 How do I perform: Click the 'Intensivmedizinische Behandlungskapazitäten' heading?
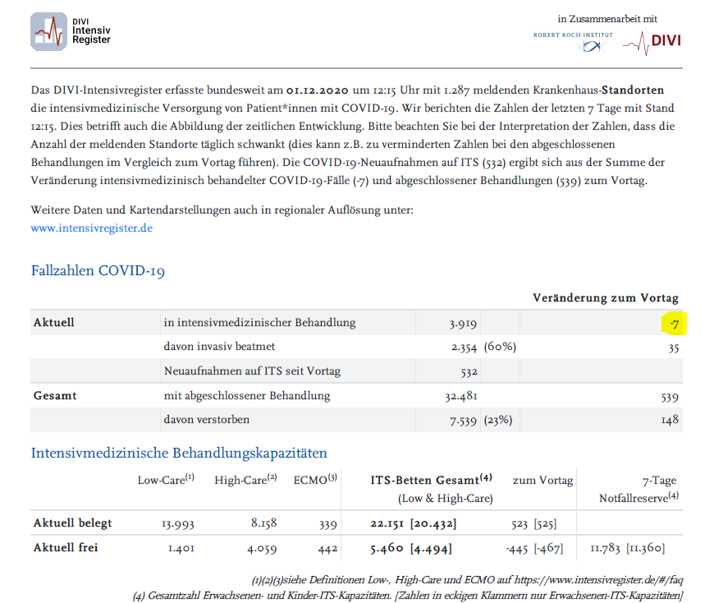click(179, 453)
